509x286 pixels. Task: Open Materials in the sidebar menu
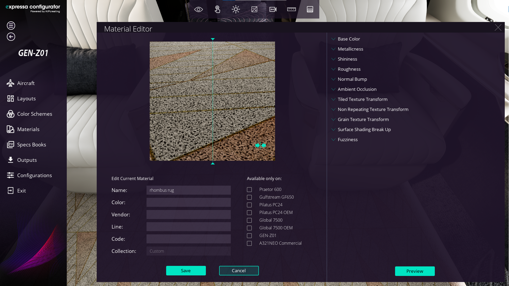(28, 129)
